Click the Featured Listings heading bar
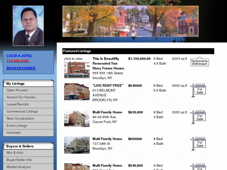 (138, 51)
